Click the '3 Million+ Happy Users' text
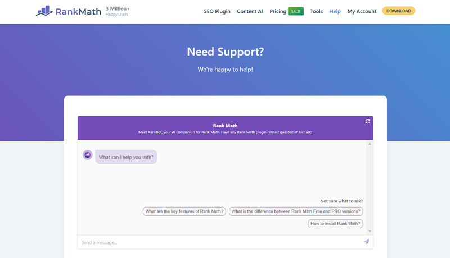Image resolution: width=450 pixels, height=258 pixels. (118, 11)
